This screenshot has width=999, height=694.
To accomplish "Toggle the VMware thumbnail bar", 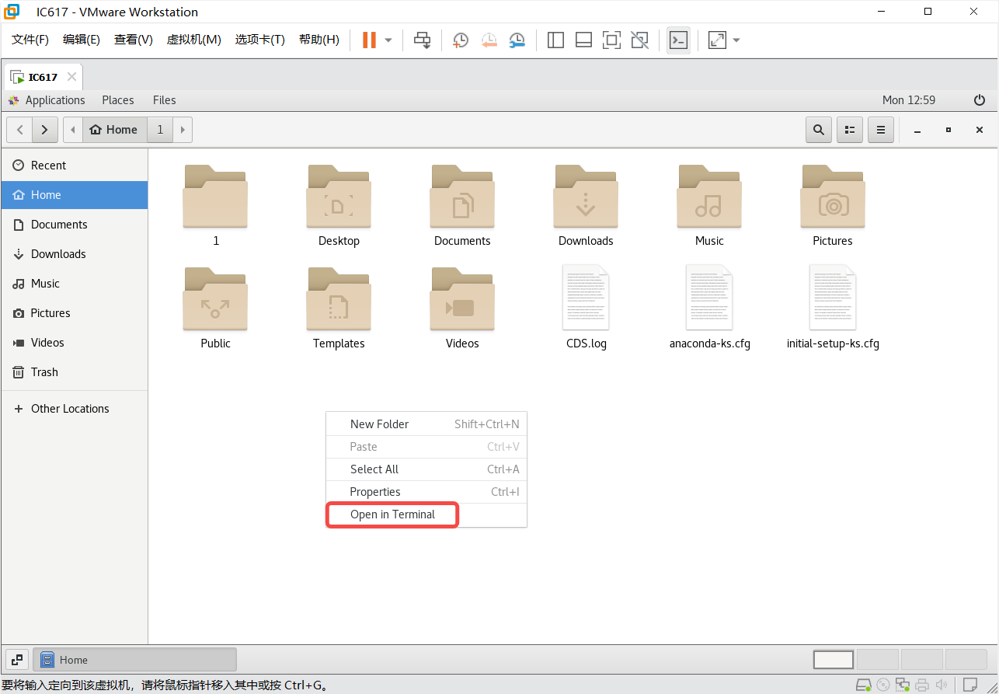I will 583,40.
